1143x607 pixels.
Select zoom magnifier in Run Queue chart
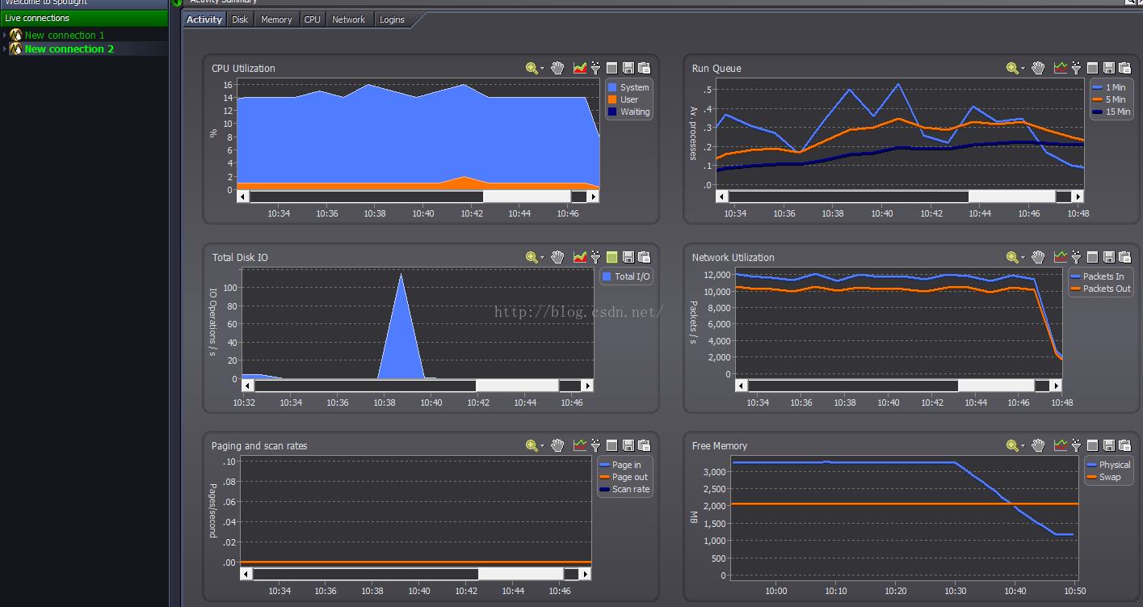point(1011,69)
